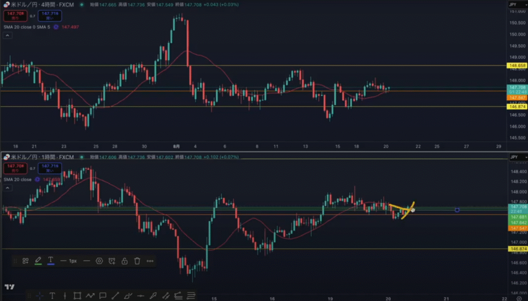Select the SMA 20 close indicator in 4-hour chart
The height and width of the screenshot is (301, 528).
click(27, 27)
